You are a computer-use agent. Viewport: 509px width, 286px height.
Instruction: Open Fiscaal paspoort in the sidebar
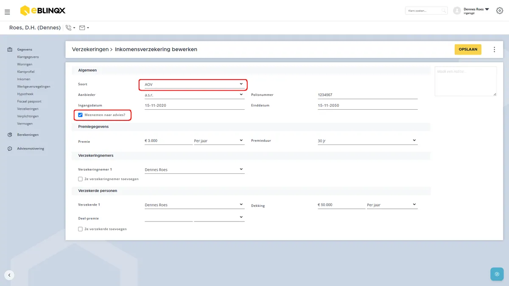coord(29,102)
